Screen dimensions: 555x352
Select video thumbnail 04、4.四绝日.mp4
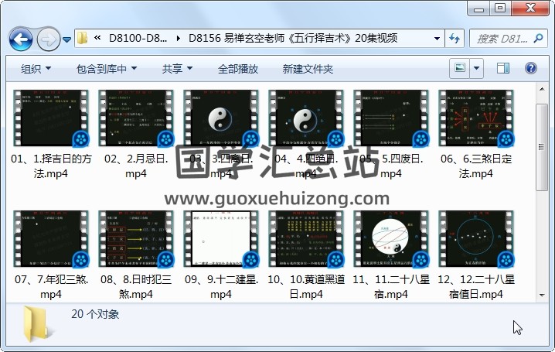[x=306, y=118]
